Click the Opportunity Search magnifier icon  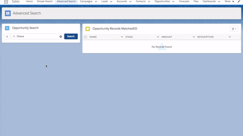7,28
